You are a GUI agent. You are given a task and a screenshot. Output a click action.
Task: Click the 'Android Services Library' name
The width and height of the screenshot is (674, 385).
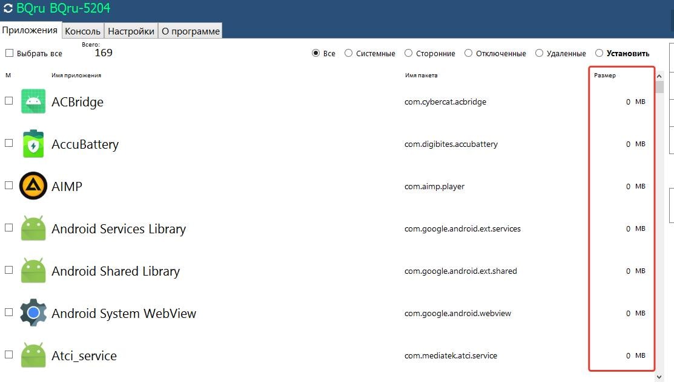tap(119, 229)
